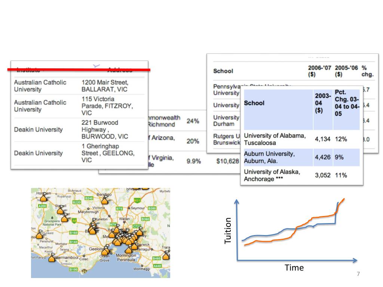Viewport: 383px width, 287px height.
Task: Select 'Auburn University, Auburn, Ala.' cell
Action: [269, 157]
